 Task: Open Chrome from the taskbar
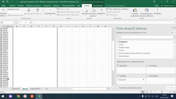coord(18,96)
